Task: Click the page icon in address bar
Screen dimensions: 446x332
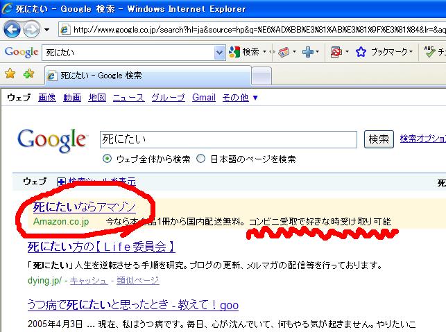Action: (x=65, y=29)
